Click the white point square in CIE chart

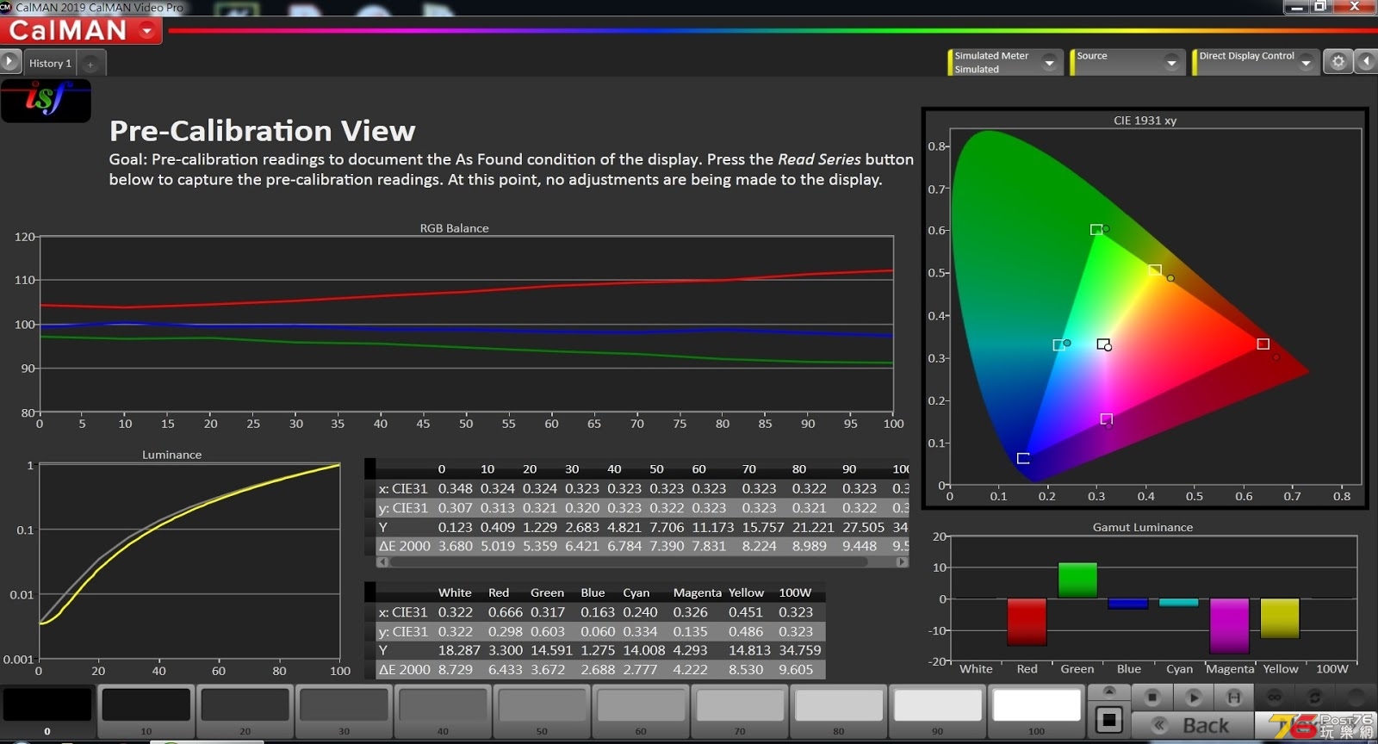[1102, 344]
